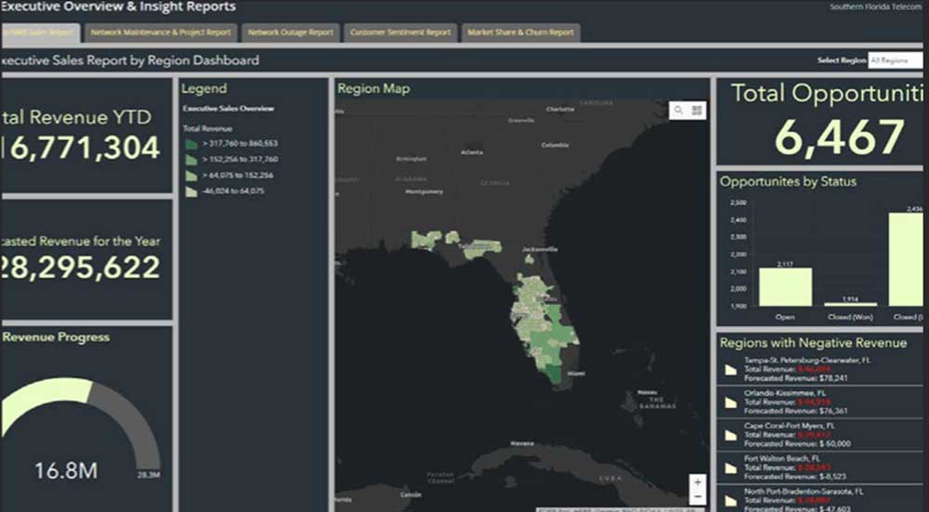Image resolution: width=929 pixels, height=512 pixels.
Task: Click the Tampa-St. Petersburg-Clearwater region icon
Action: 729,370
